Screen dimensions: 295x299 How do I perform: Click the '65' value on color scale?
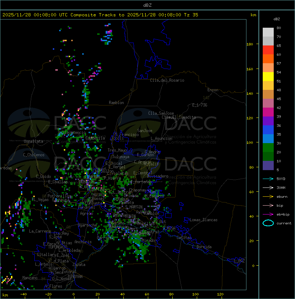coord(279,45)
